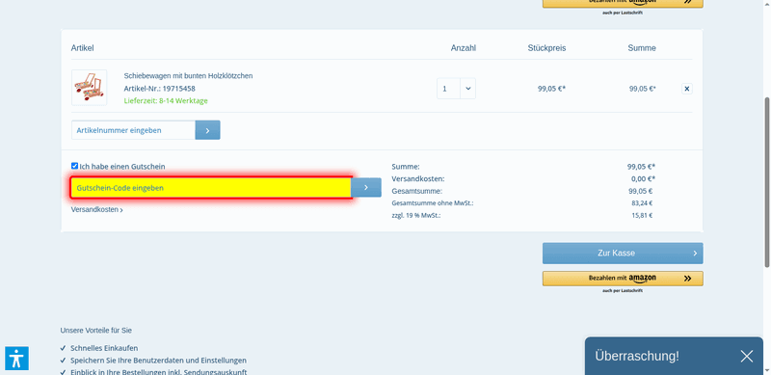Click the Zur Kasse button
Screen dimensions: 771x375
click(623, 253)
